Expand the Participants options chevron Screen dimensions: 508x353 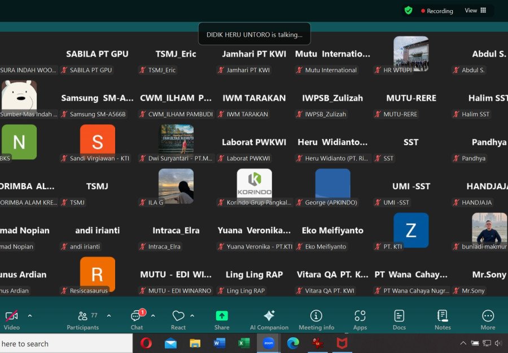pyautogui.click(x=109, y=316)
